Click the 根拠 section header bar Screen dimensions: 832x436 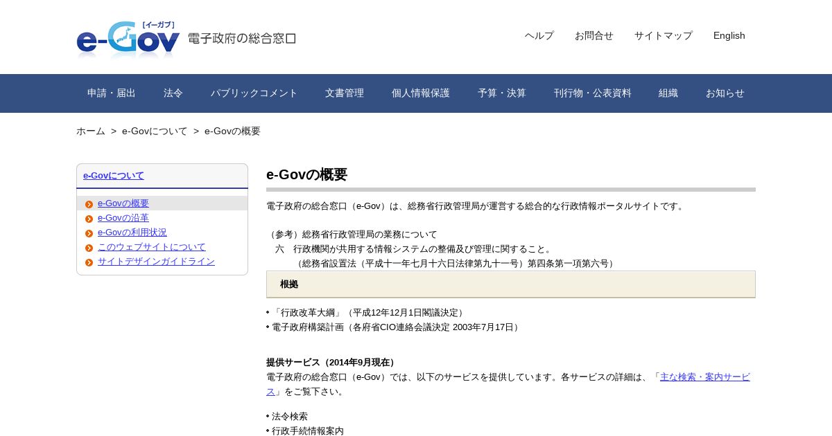pos(511,284)
